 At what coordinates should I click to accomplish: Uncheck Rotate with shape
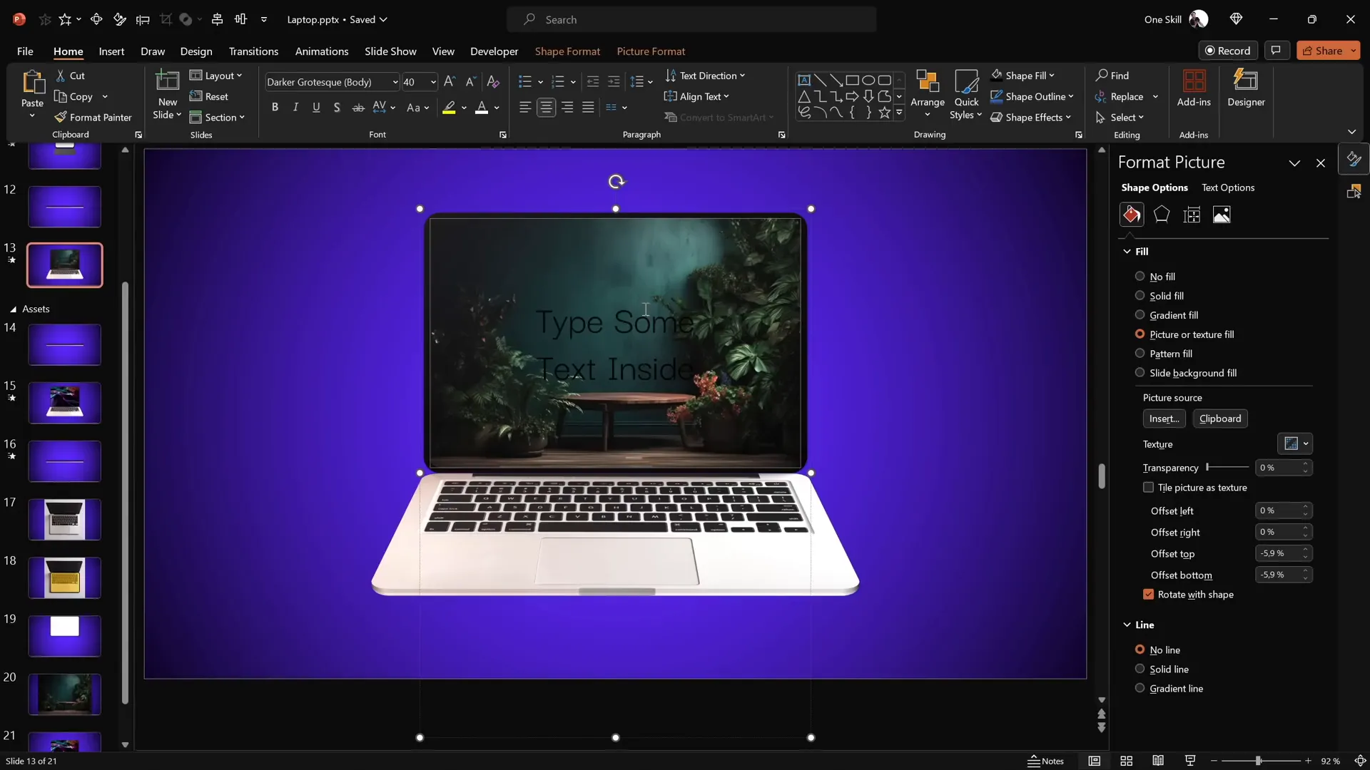(x=1149, y=594)
